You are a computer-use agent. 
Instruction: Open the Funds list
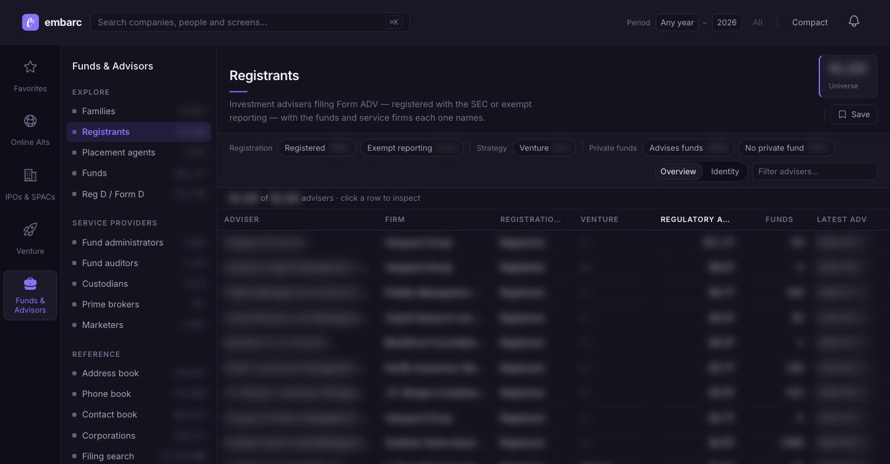(138, 173)
